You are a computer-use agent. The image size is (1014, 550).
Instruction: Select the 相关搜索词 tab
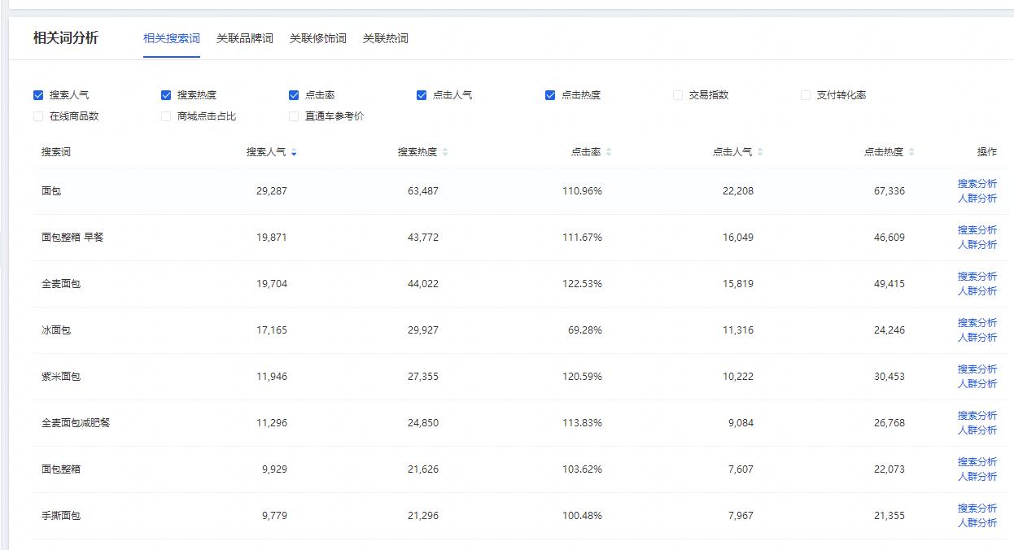171,37
